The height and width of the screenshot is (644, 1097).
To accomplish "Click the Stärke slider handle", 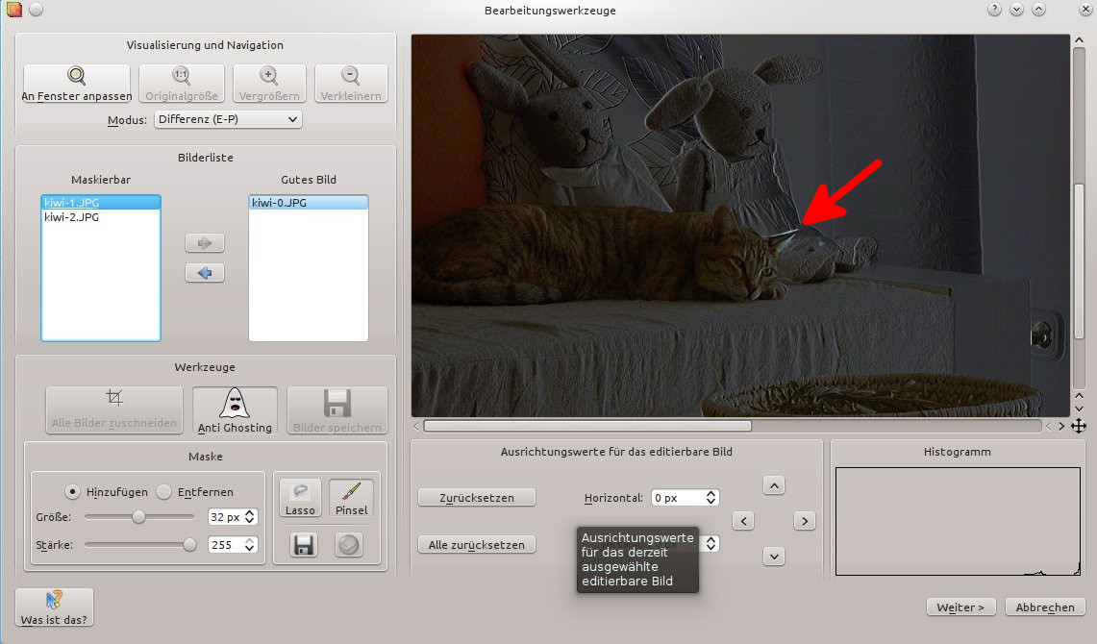I will pos(189,545).
